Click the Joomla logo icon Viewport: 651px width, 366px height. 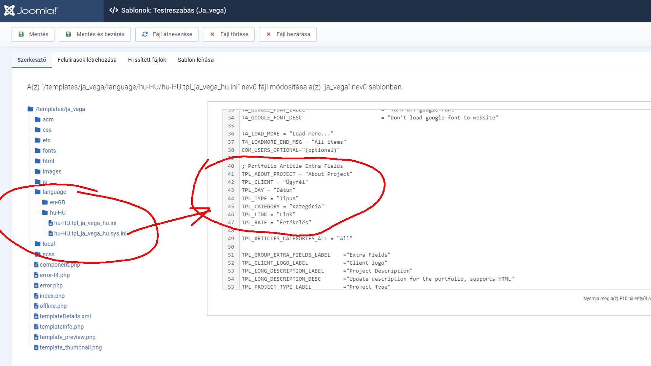[9, 11]
